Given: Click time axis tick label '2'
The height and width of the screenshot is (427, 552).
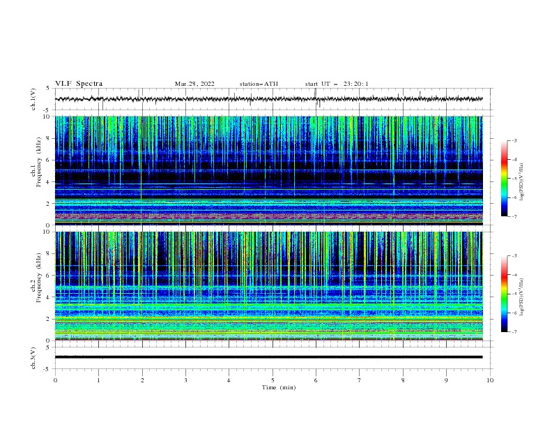Looking at the screenshot, I should tap(142, 380).
